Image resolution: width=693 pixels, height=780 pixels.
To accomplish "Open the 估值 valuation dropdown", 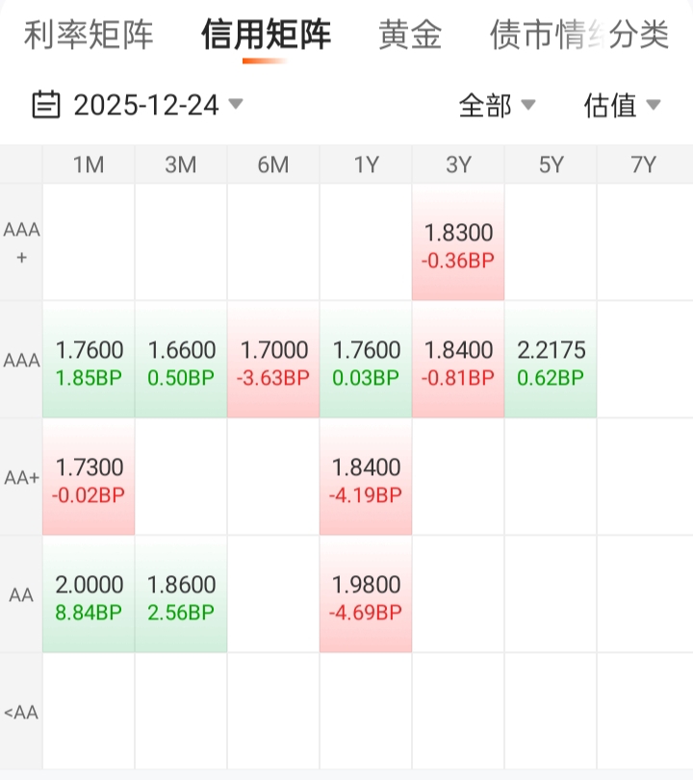I will (622, 105).
